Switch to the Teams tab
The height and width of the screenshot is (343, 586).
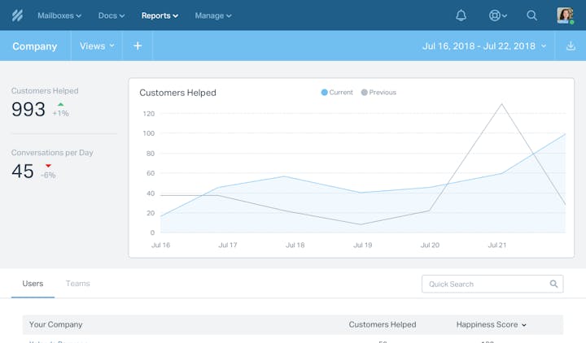tap(78, 284)
